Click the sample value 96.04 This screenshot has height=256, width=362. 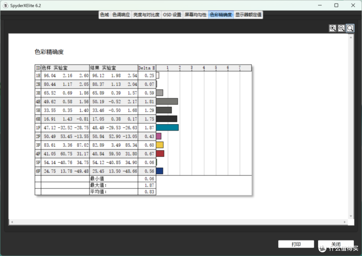[50, 76]
